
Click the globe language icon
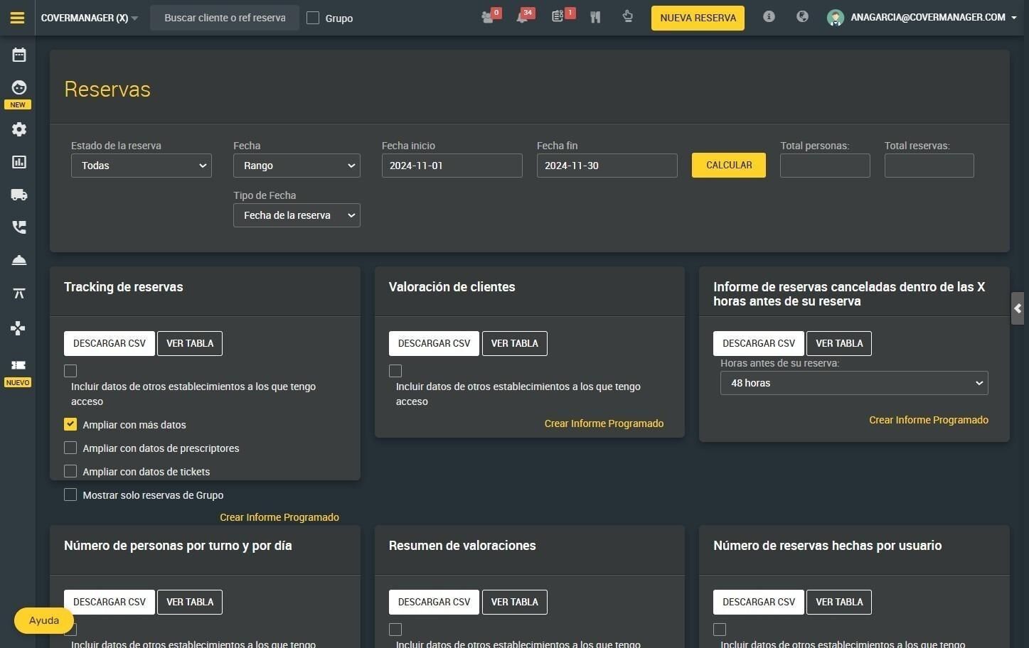[x=802, y=16]
